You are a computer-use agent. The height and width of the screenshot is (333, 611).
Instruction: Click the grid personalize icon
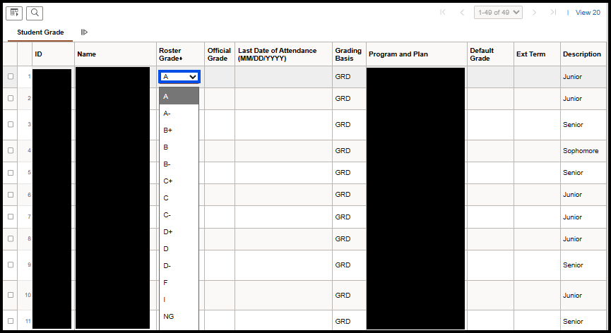tap(15, 13)
